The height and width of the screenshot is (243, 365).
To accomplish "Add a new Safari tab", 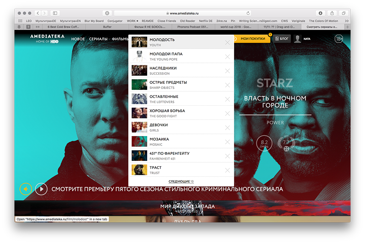I will click(x=347, y=27).
